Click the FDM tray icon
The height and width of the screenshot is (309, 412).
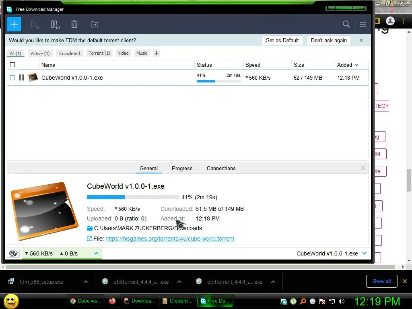284,301
